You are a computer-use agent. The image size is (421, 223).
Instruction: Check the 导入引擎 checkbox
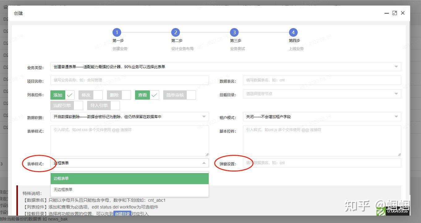pyautogui.click(x=115, y=105)
